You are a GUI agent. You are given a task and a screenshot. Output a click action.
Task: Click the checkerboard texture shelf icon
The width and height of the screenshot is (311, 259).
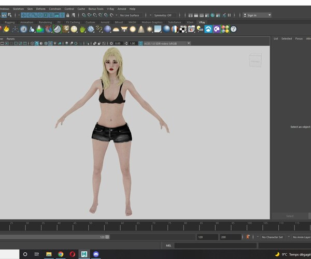tap(183, 30)
